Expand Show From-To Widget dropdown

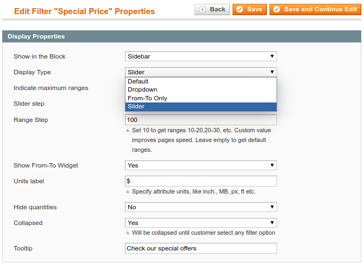[x=200, y=165]
